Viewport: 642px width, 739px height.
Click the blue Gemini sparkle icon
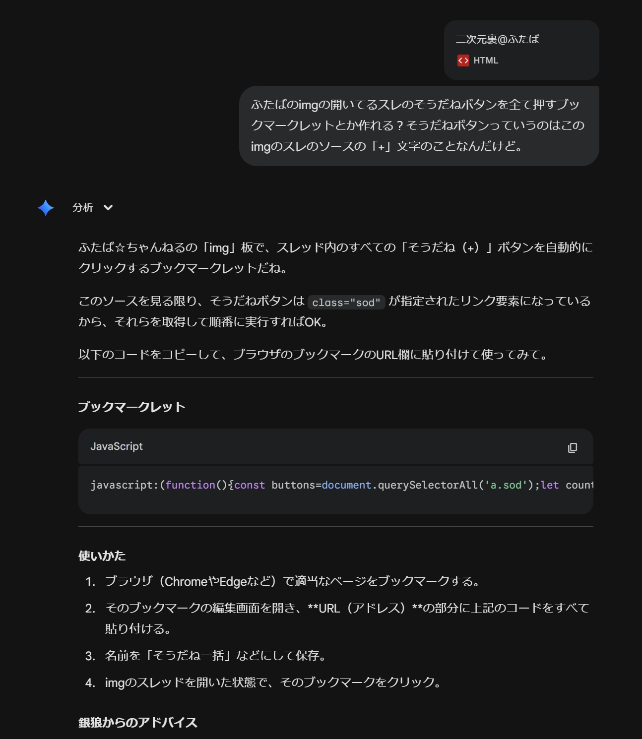click(46, 208)
